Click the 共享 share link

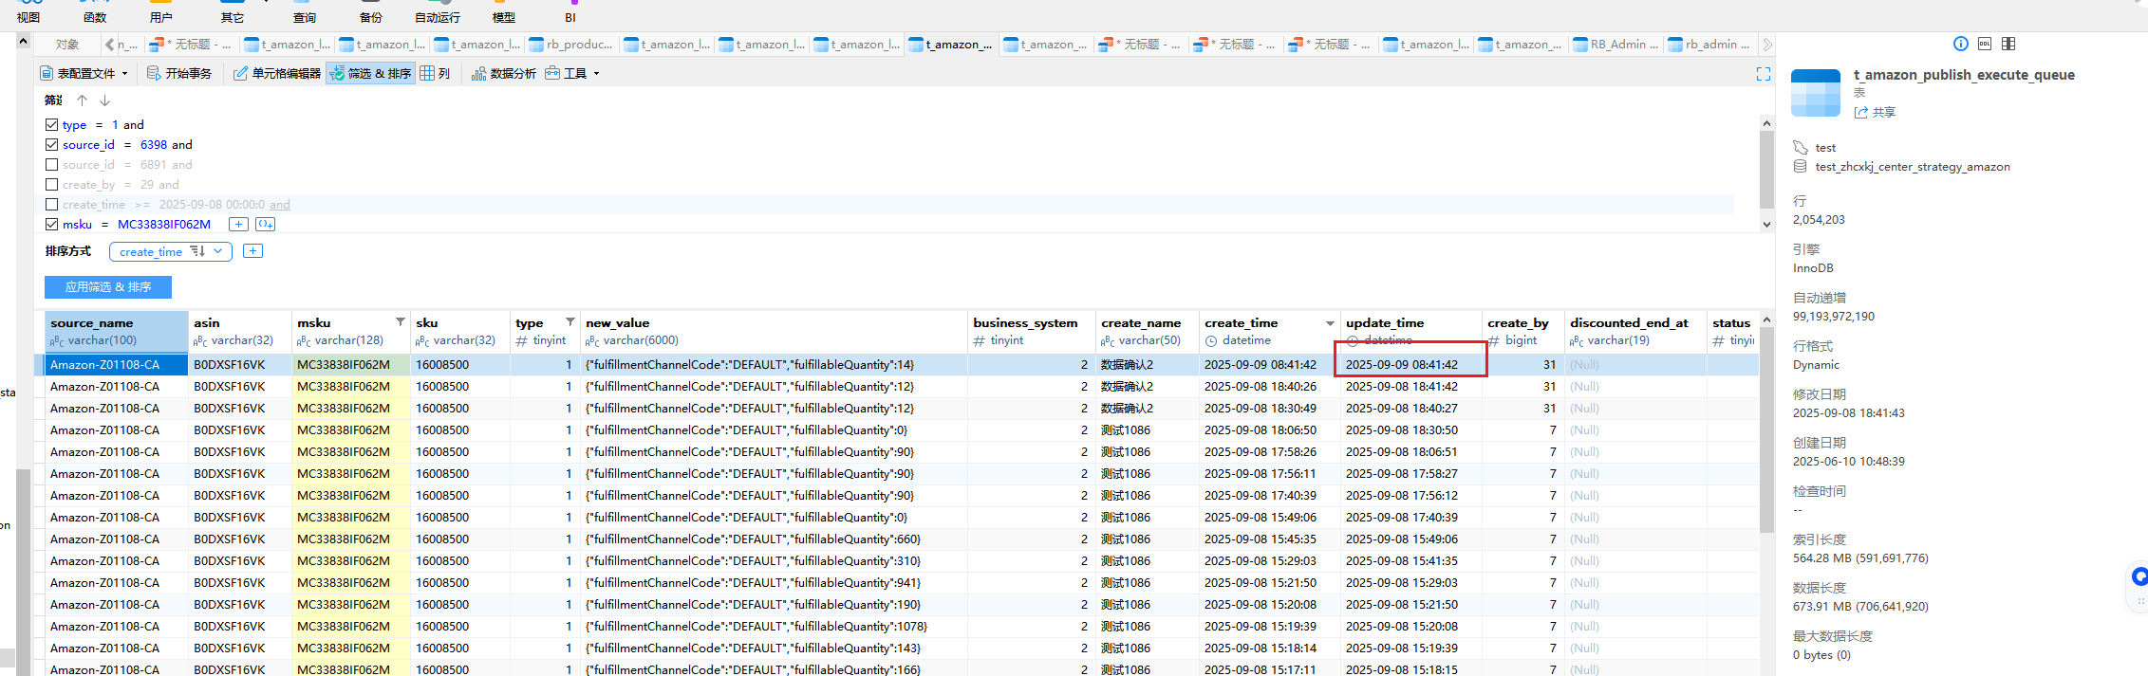1876,112
